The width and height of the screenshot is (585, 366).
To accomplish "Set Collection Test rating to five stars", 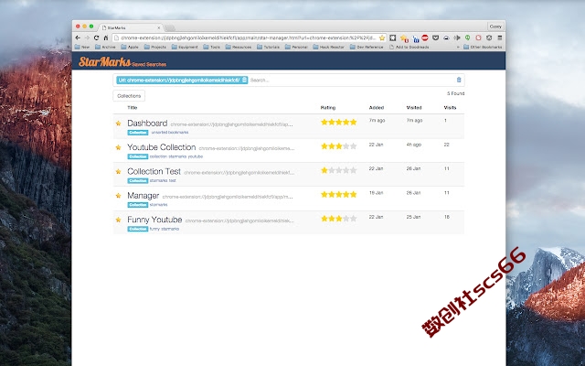I will point(354,170).
